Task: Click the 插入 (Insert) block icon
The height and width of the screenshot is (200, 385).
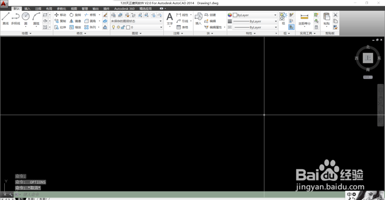Action: tap(198, 19)
